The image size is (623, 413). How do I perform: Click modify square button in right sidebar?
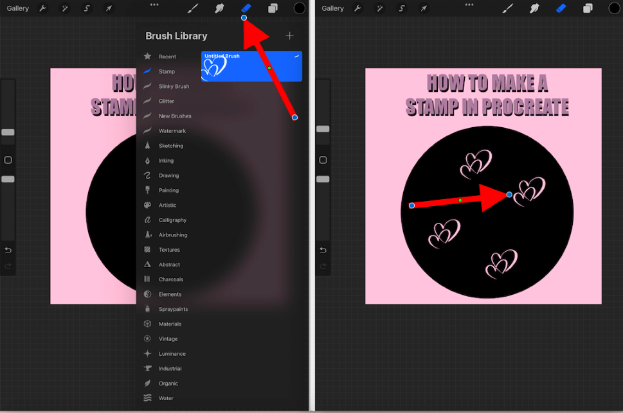[x=323, y=160]
